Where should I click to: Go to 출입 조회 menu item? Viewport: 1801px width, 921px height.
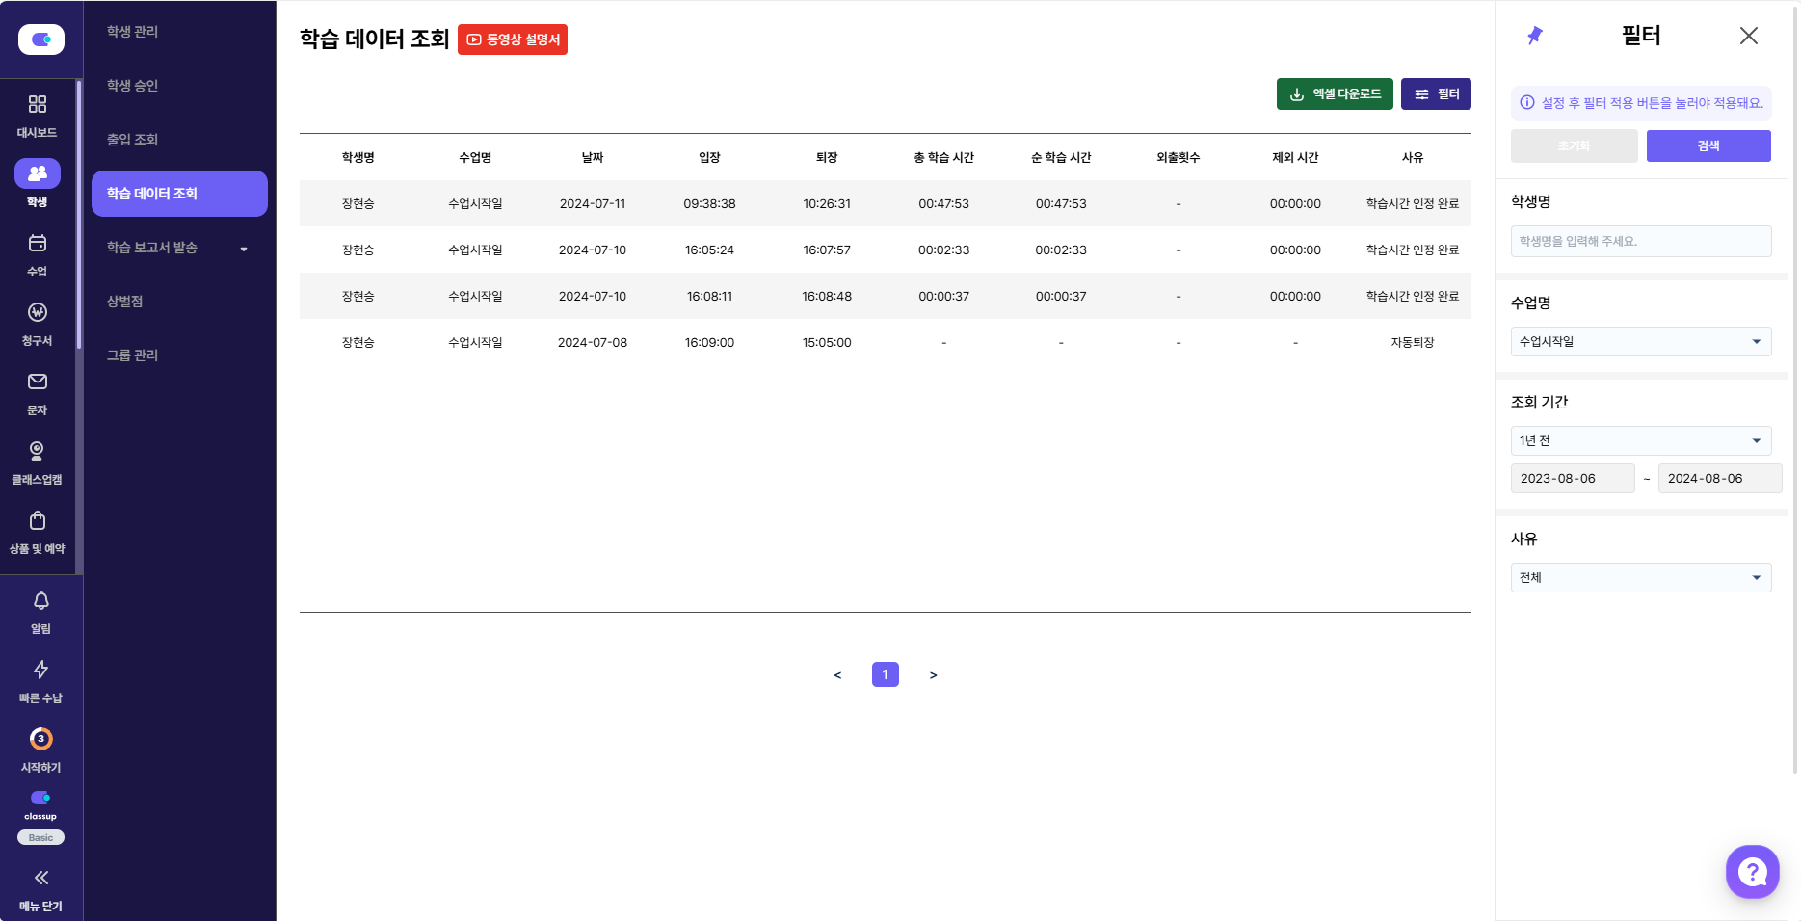click(133, 140)
